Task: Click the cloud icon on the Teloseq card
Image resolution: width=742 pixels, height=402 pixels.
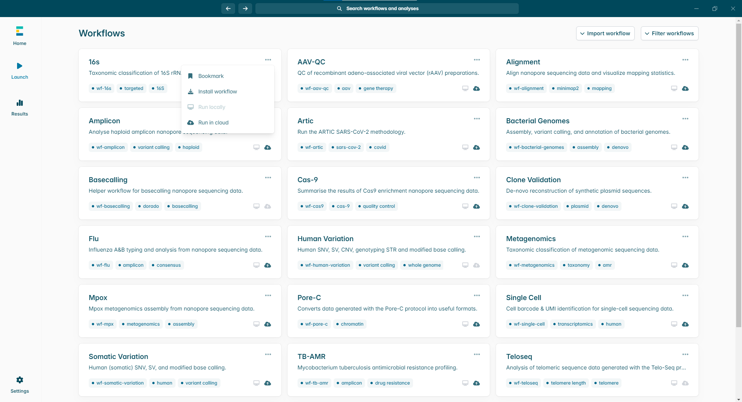Action: pyautogui.click(x=685, y=383)
